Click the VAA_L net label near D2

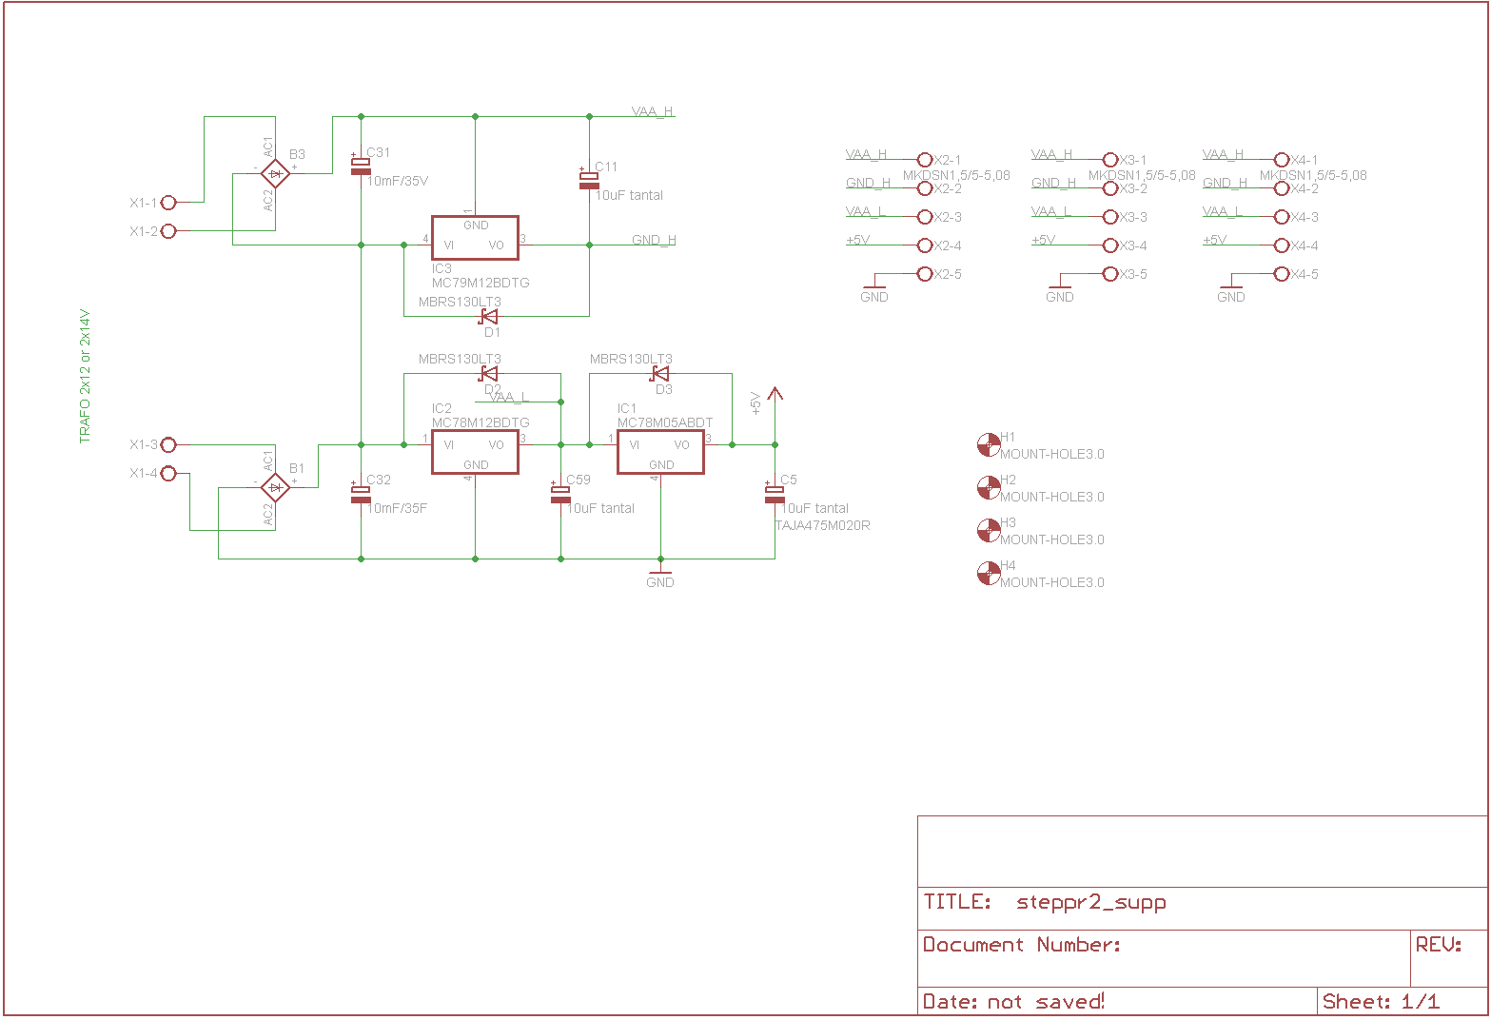pos(509,397)
